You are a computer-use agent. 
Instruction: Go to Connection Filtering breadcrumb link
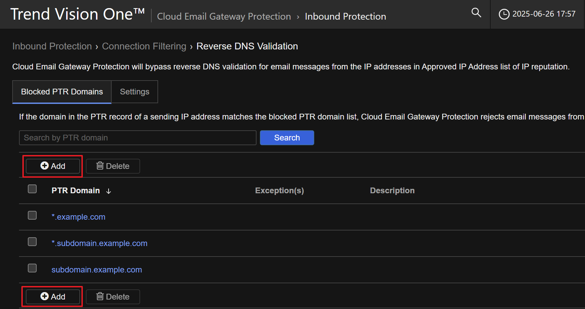(144, 46)
